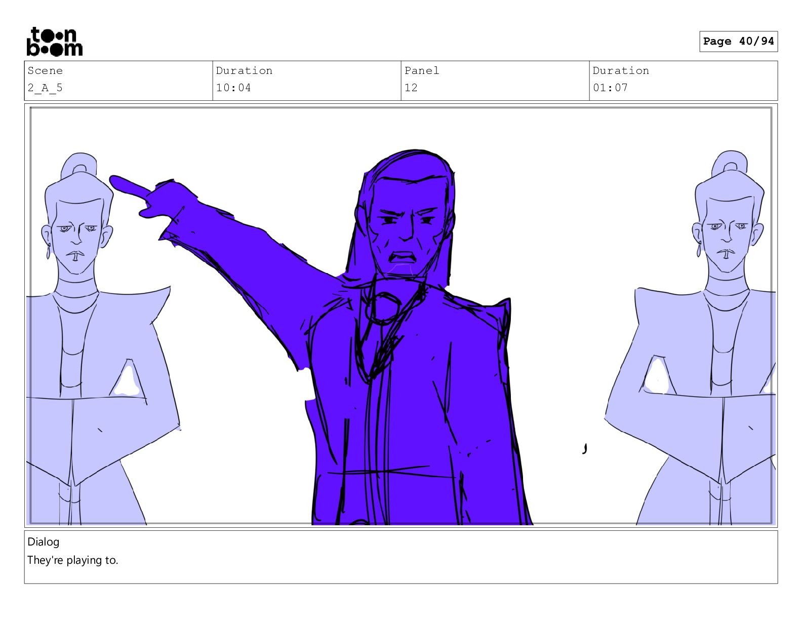This screenshot has height=620, width=802.
Task: Click the Toon Boom logo
Action: coord(54,42)
